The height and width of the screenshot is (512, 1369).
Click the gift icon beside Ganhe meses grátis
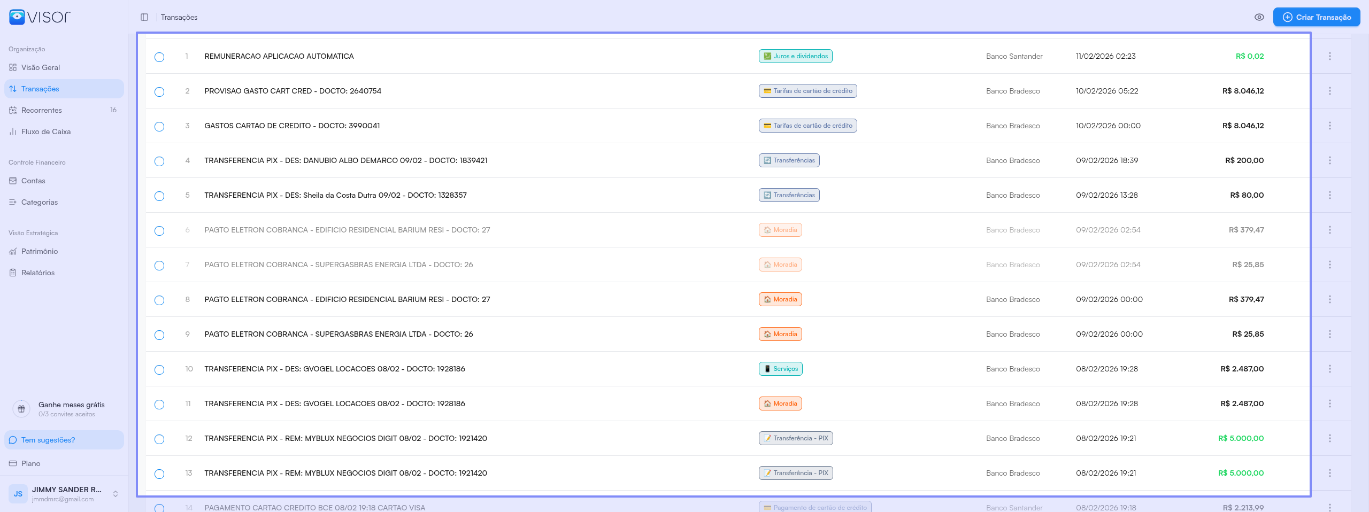point(21,409)
